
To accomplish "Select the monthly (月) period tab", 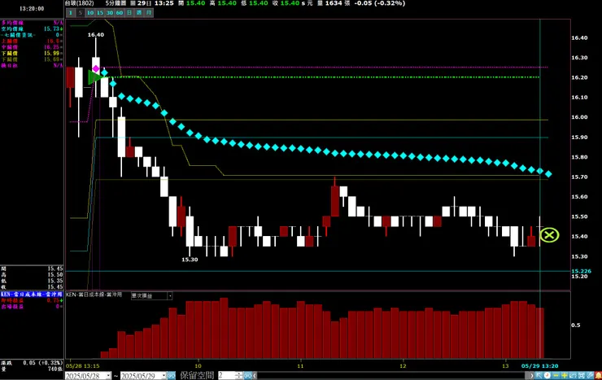I will (x=149, y=13).
